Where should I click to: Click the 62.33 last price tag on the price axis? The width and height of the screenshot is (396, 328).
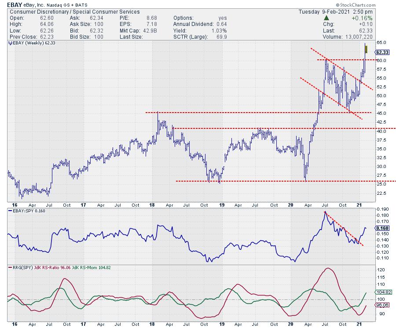click(x=385, y=52)
